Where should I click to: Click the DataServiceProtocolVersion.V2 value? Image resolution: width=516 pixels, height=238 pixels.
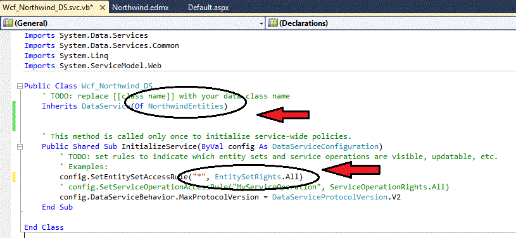click(x=336, y=198)
